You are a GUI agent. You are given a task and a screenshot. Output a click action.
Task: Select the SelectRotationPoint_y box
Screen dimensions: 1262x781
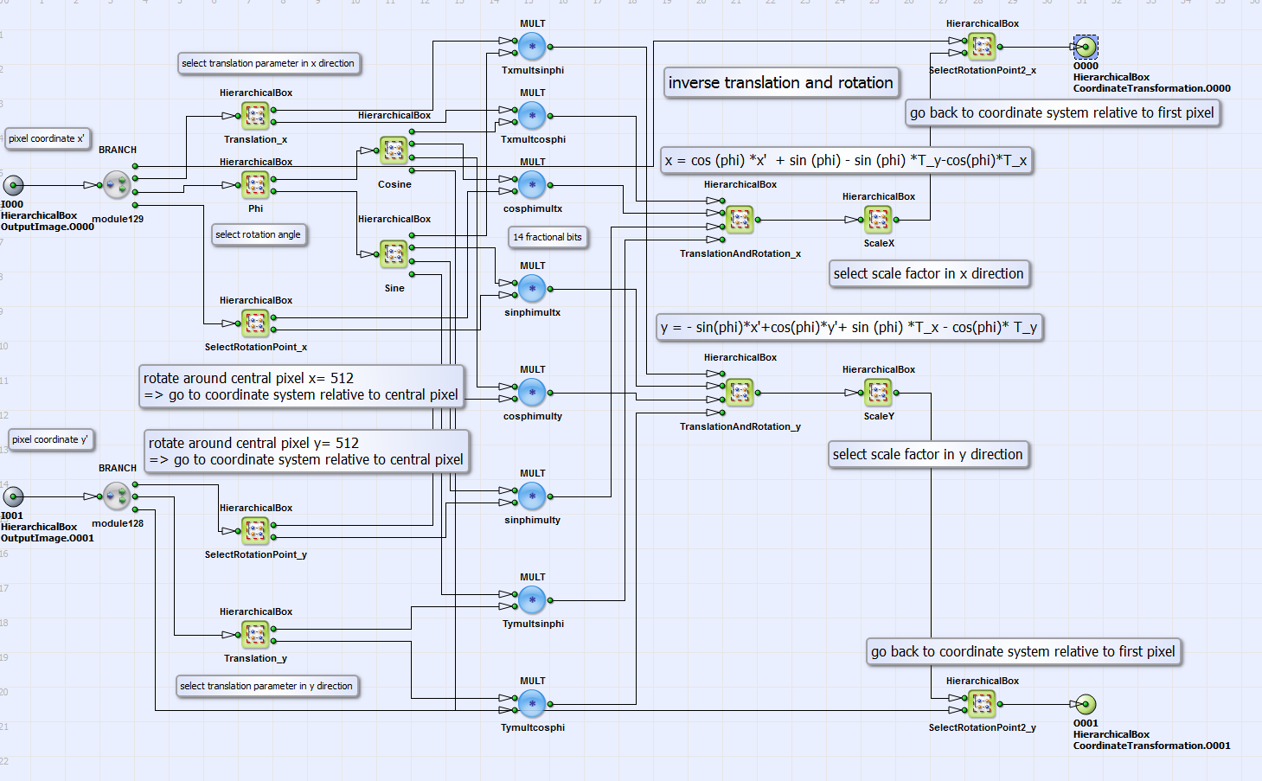pos(255,530)
